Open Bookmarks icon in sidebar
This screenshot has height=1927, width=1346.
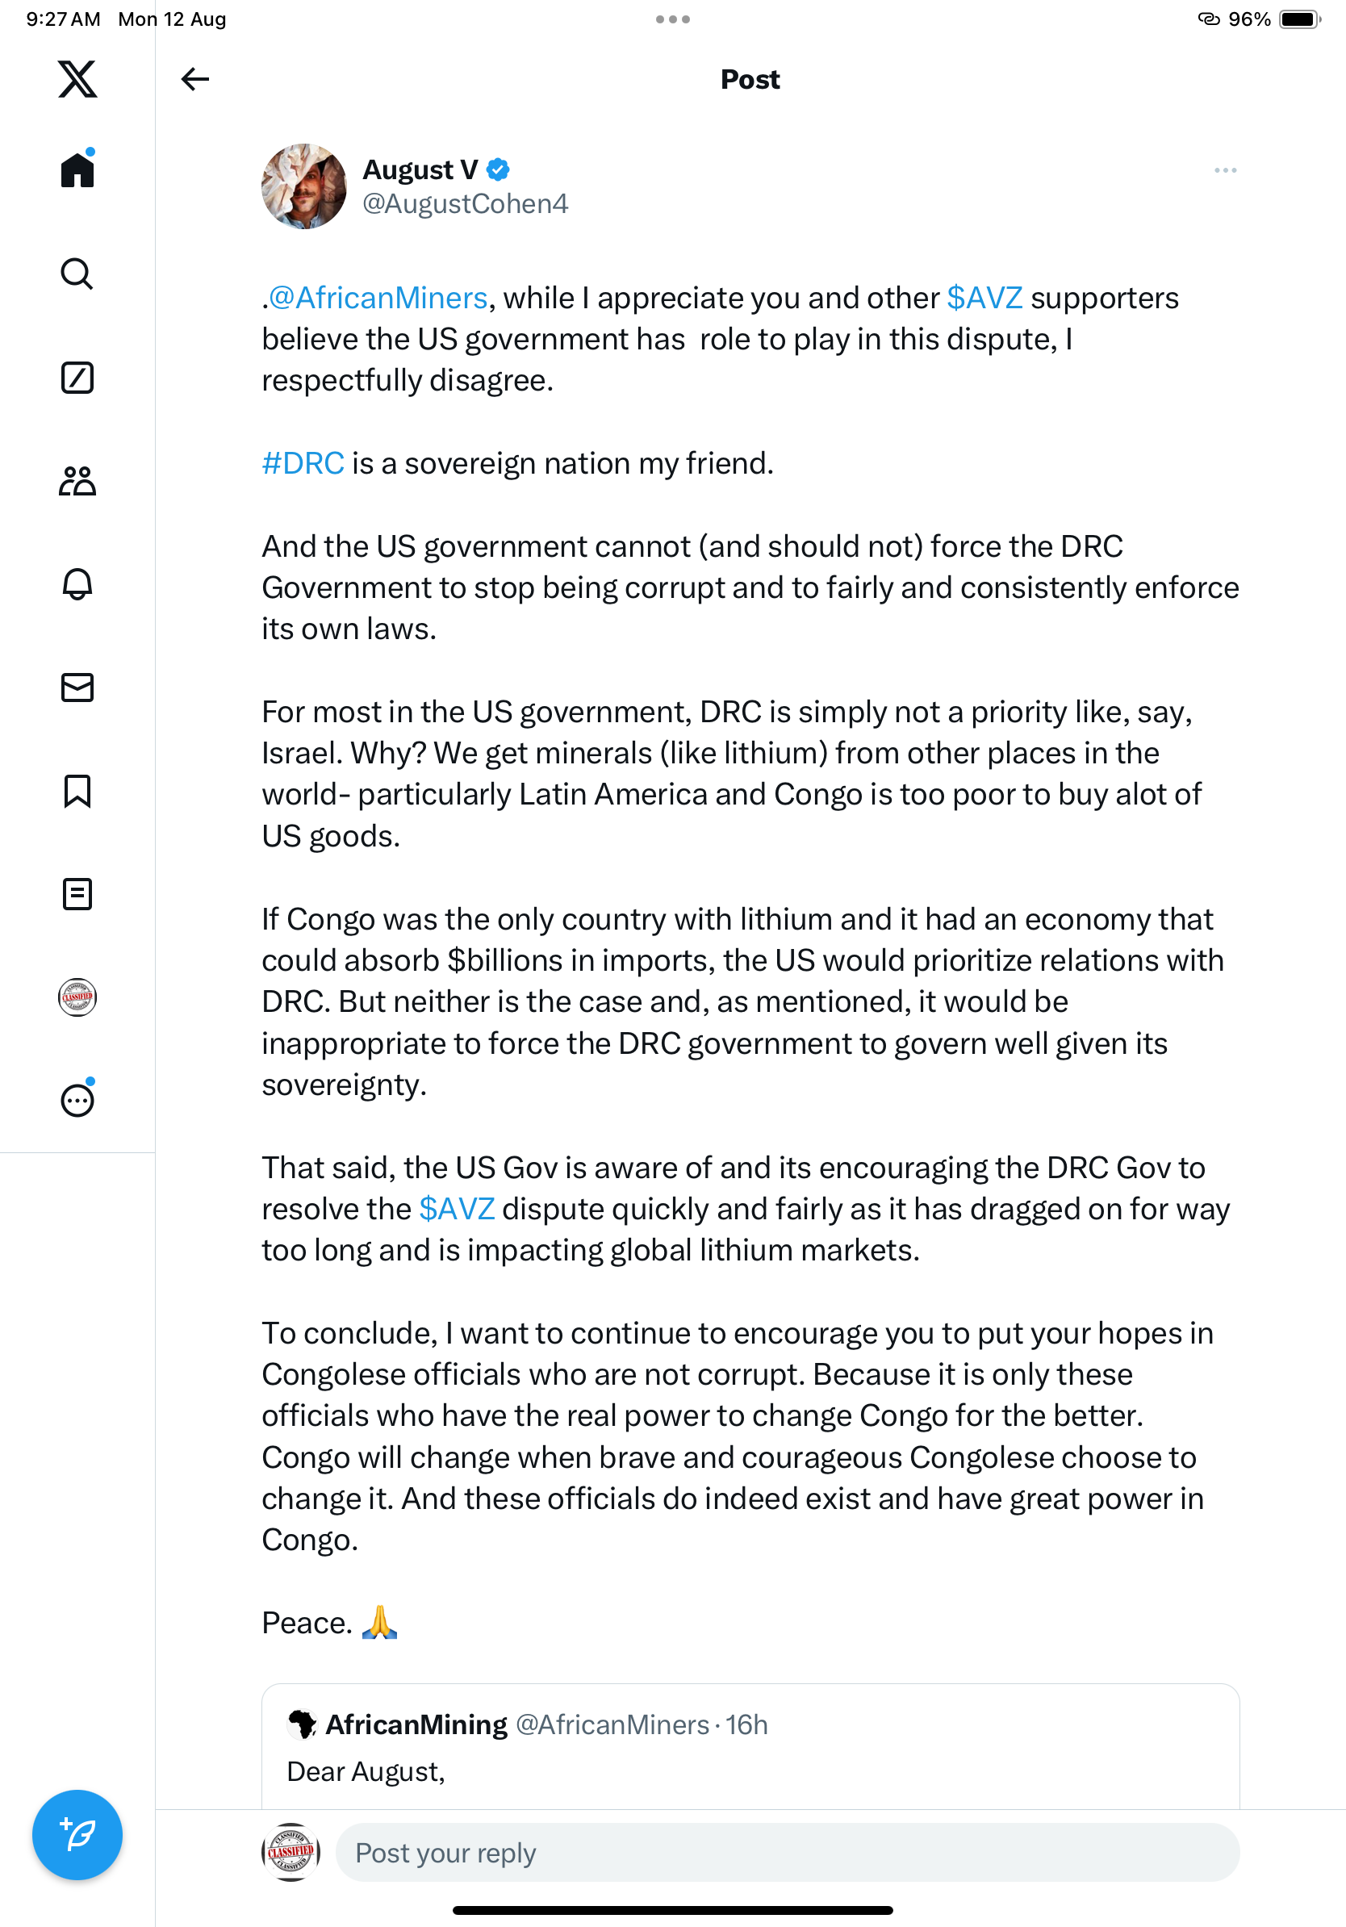coord(77,791)
